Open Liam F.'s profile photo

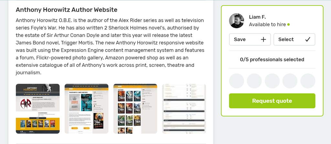[x=237, y=21]
